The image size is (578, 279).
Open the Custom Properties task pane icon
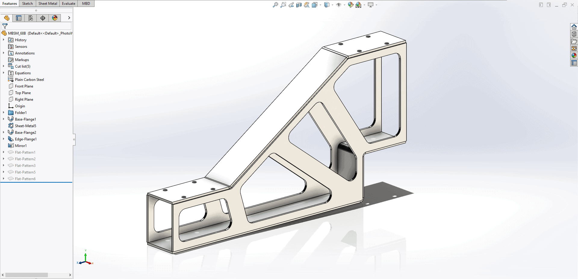coord(574,63)
